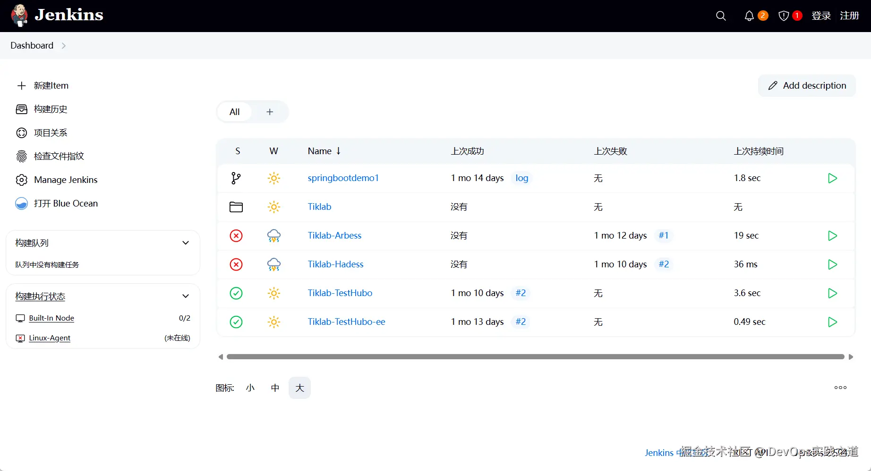Click success status icon for Tiklab-TestHubo-ee
Viewport: 871px width, 471px height.
(236, 322)
